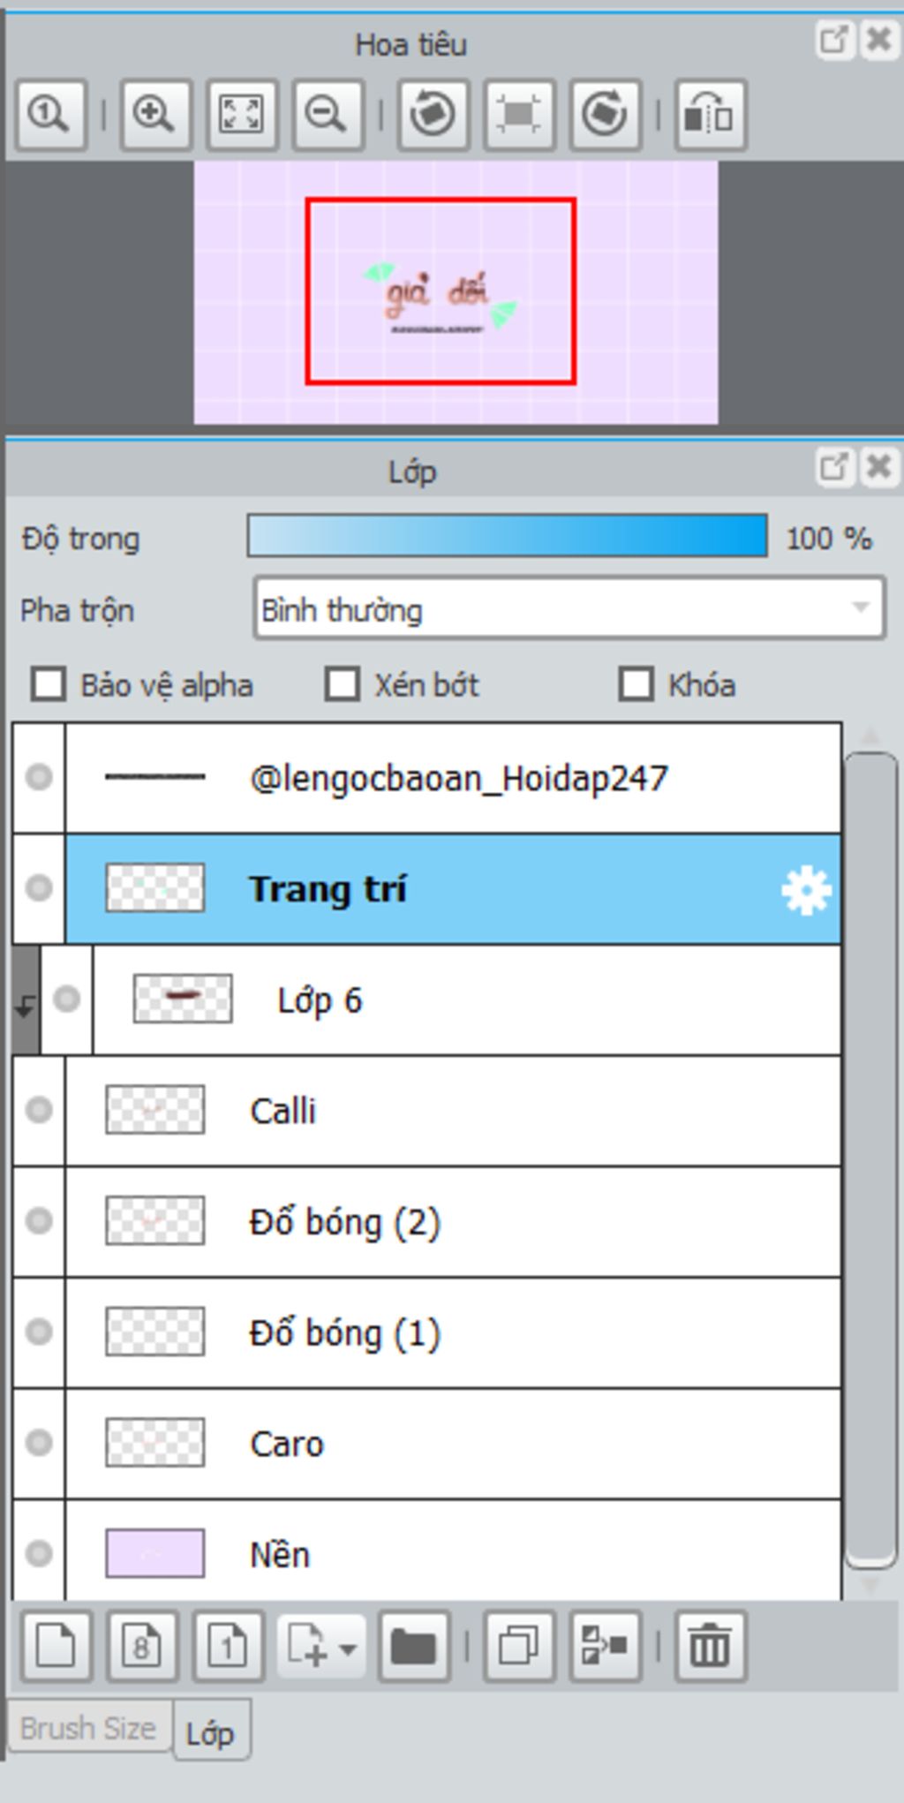Fit canvas to window in navigator
Viewport: 904px width, 1803px height.
click(x=242, y=115)
